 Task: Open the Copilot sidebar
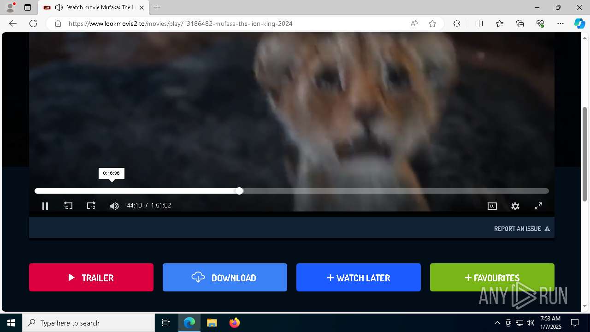pyautogui.click(x=580, y=24)
